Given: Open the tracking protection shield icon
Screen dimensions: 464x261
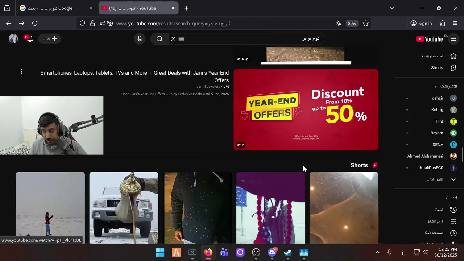Looking at the screenshot, I should [x=82, y=23].
